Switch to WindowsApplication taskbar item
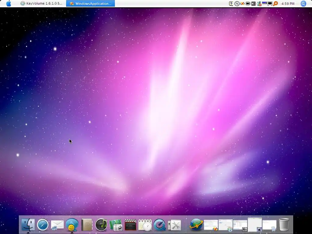 coord(90,4)
